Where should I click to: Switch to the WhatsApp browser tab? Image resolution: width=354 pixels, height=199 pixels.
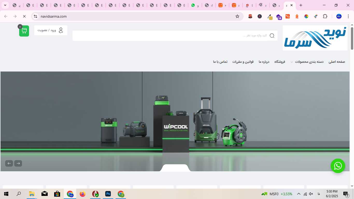click(195, 5)
